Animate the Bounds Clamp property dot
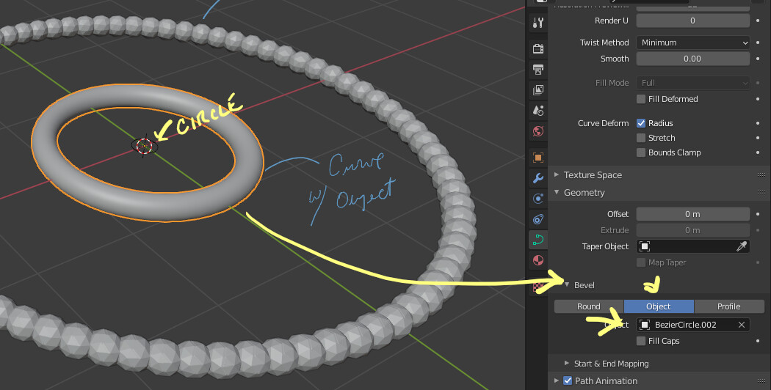 [758, 152]
